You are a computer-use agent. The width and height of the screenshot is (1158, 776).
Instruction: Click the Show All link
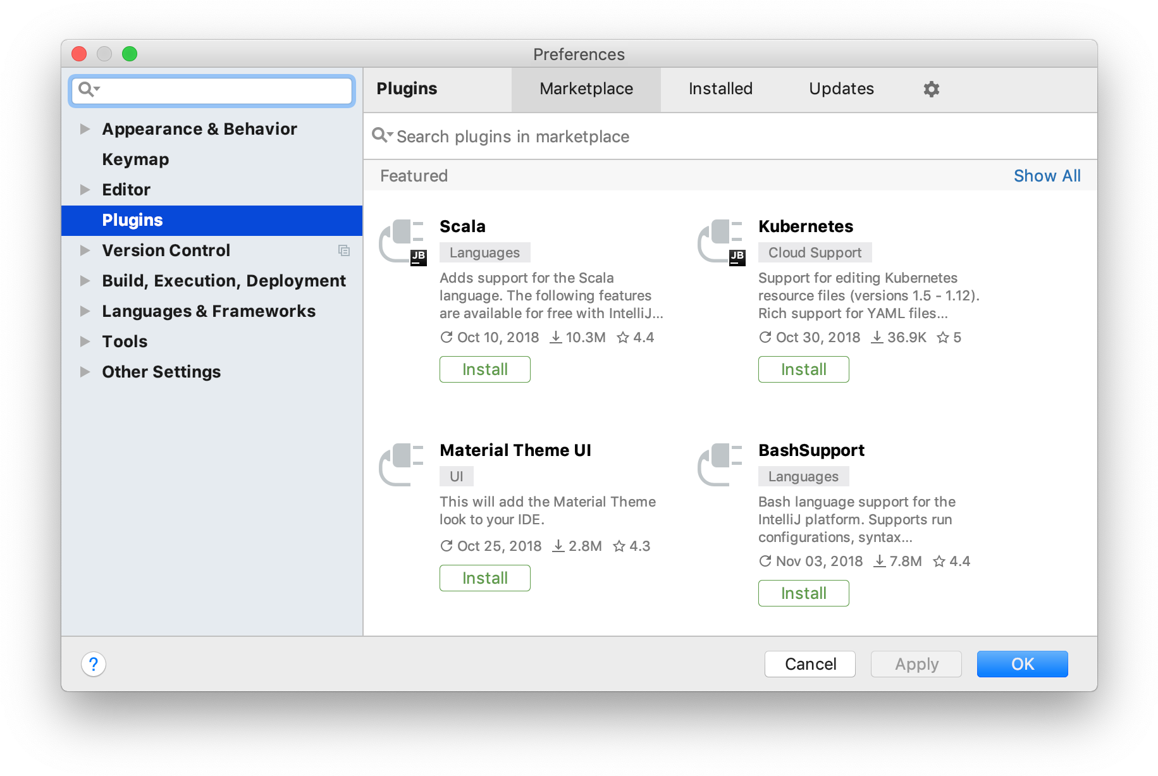point(1047,175)
